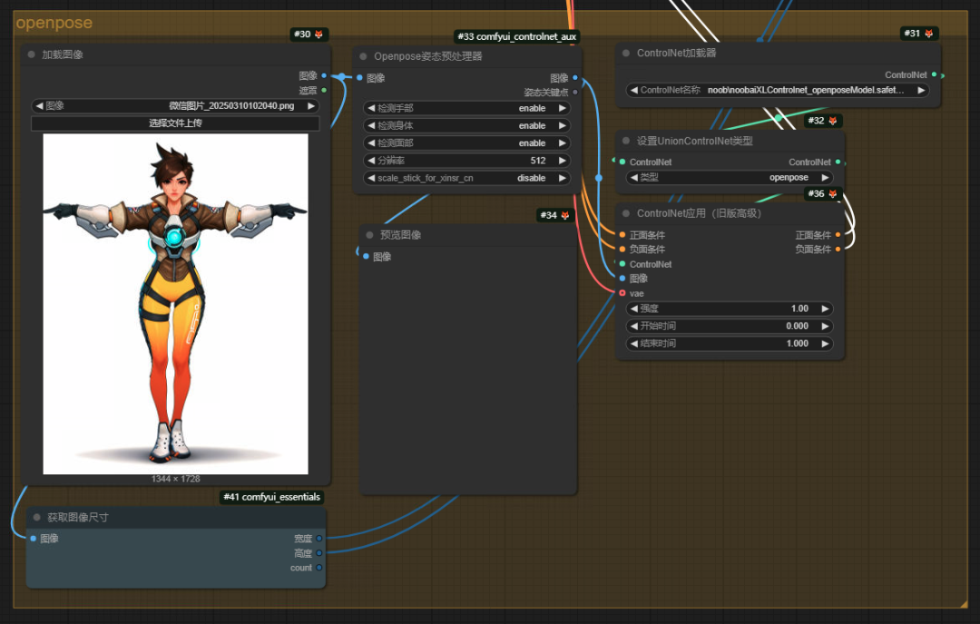Toggle 检测手部 using its right arrow
Viewport: 980px width, 624px height.
click(562, 108)
